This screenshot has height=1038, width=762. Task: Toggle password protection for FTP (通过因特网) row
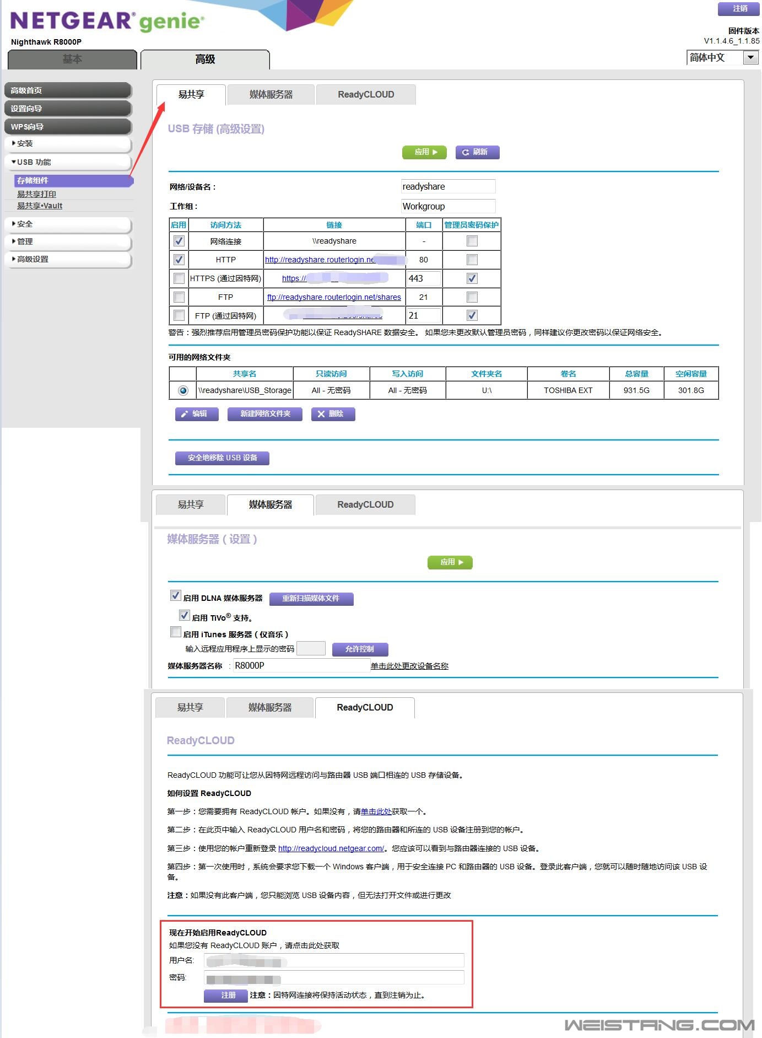click(x=472, y=315)
